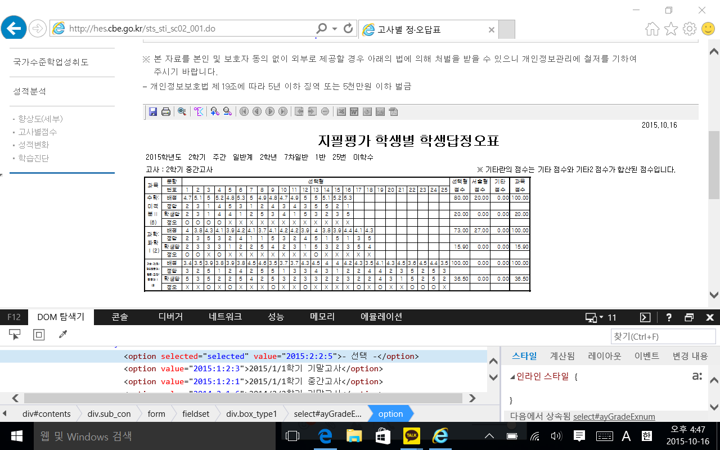Open the KakaoTalk icon on the taskbar
This screenshot has height=450, width=720.
click(412, 436)
